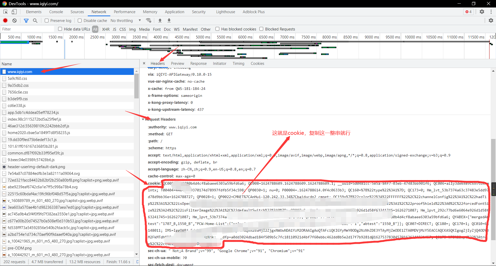Click the 1000 ms timeline overview marker
Image resolution: width=496 pixels, height=266 pixels.
(34, 37)
